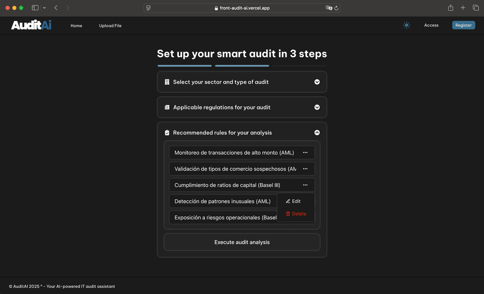Expand the applicable regulations section
The image size is (484, 294).
pyautogui.click(x=317, y=107)
